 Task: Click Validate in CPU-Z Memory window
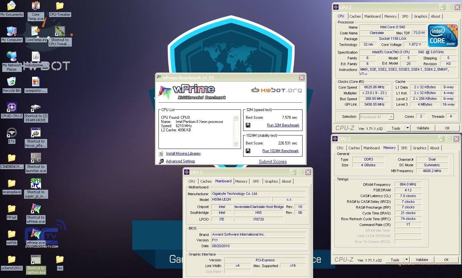click(422, 260)
